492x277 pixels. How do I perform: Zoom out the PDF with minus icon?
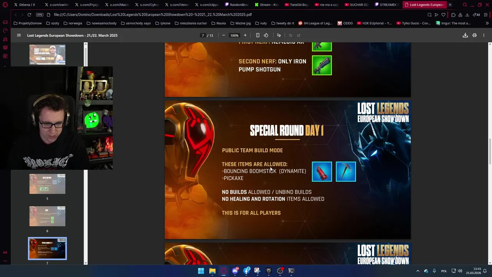(224, 35)
